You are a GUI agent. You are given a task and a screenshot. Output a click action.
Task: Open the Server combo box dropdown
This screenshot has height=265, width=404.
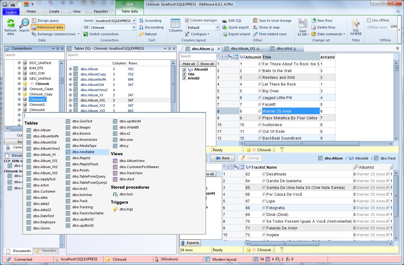point(134,21)
